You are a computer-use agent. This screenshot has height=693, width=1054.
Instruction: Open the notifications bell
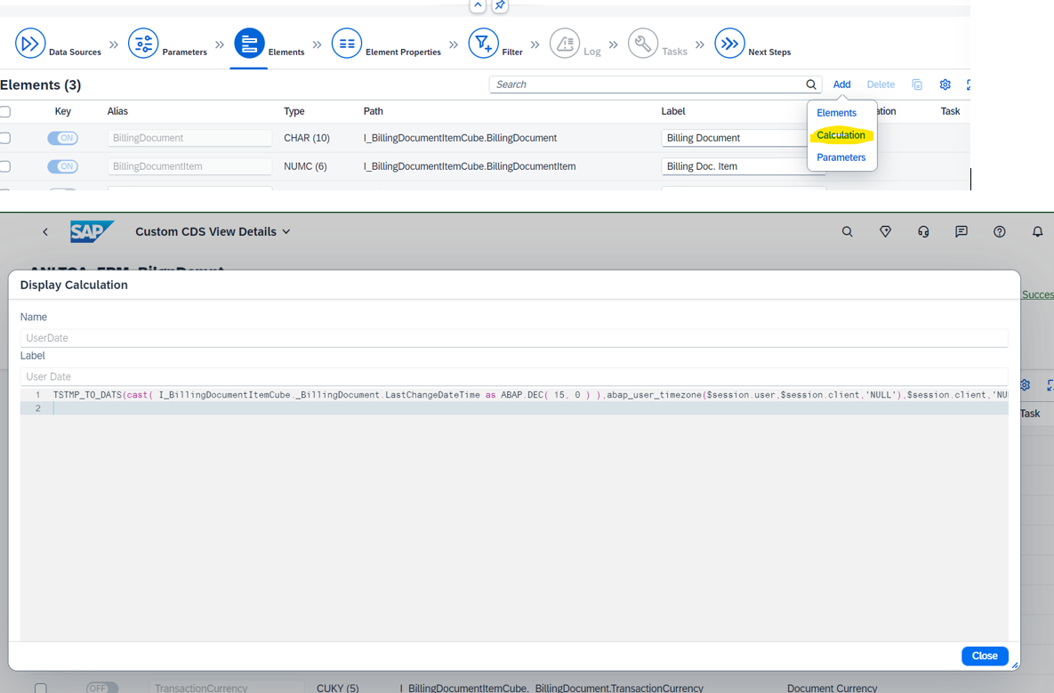coord(1038,232)
